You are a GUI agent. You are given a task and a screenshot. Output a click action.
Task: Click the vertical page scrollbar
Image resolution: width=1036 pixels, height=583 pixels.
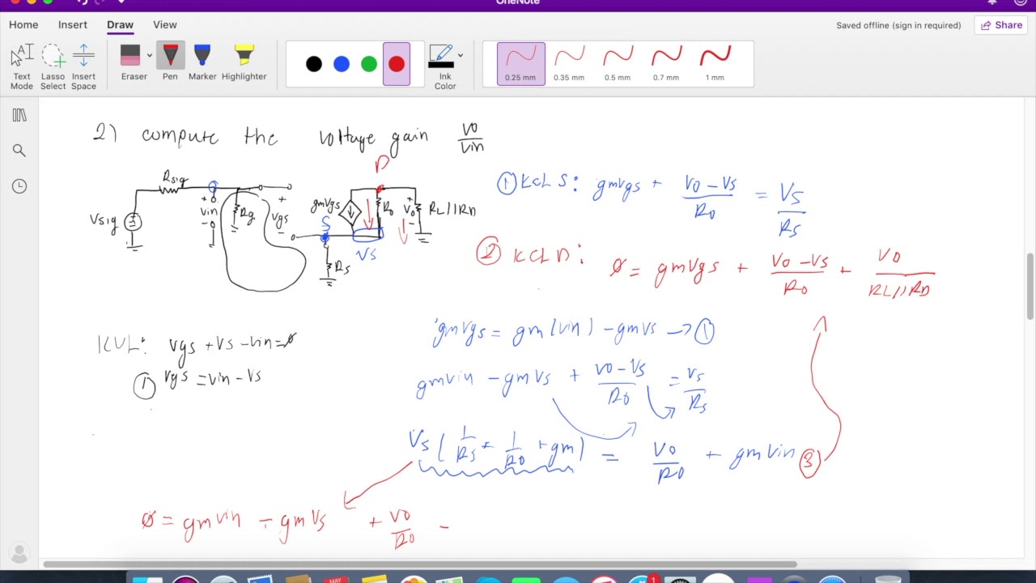1030,287
